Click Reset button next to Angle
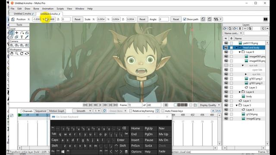The image size is (276, 155). (x=176, y=19)
